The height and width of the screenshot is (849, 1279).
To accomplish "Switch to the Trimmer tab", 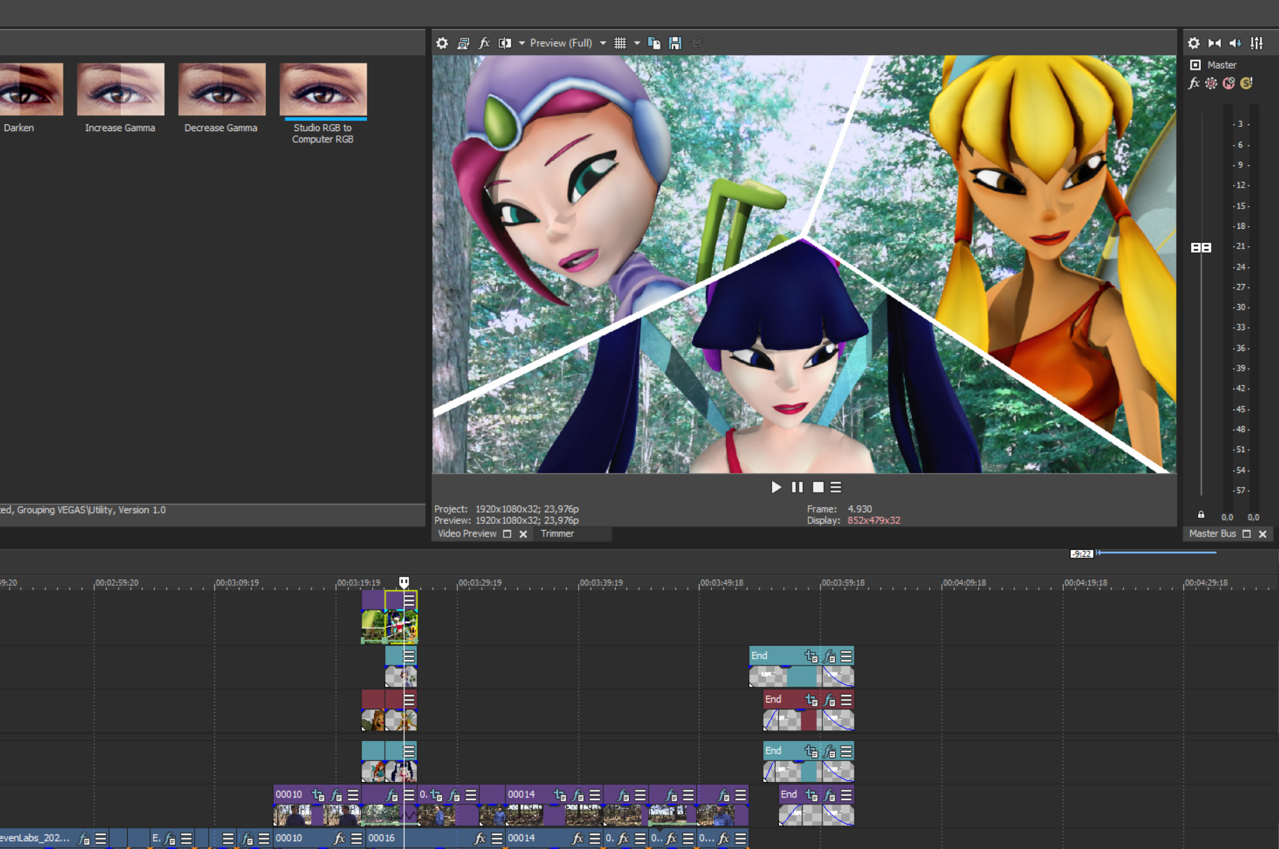I will coord(557,534).
